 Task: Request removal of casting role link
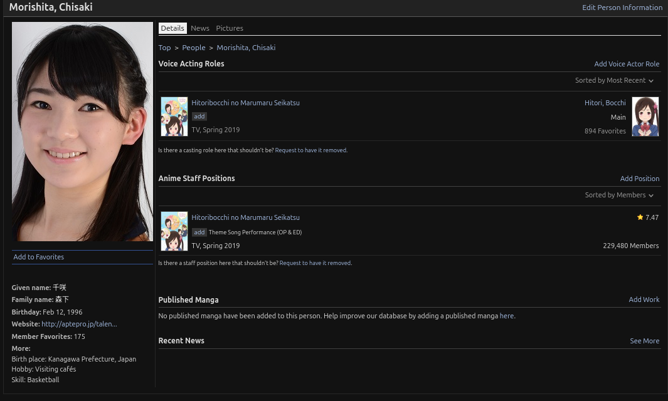tap(311, 150)
